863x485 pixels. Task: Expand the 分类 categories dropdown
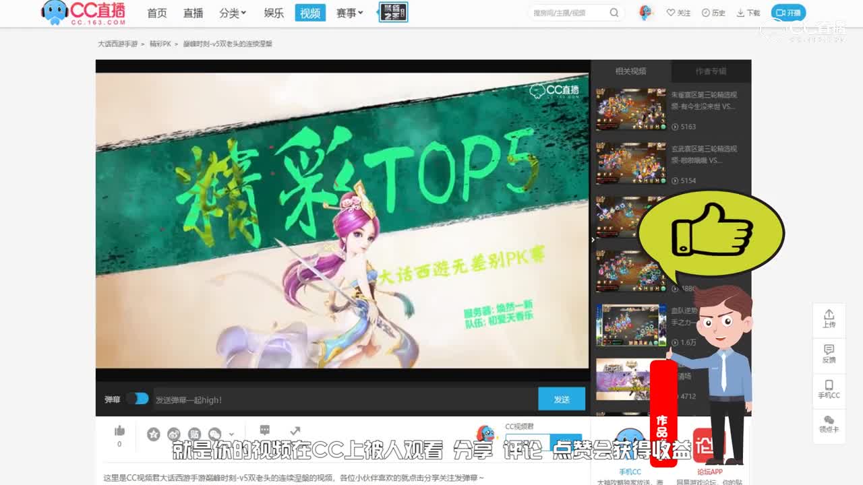click(233, 13)
